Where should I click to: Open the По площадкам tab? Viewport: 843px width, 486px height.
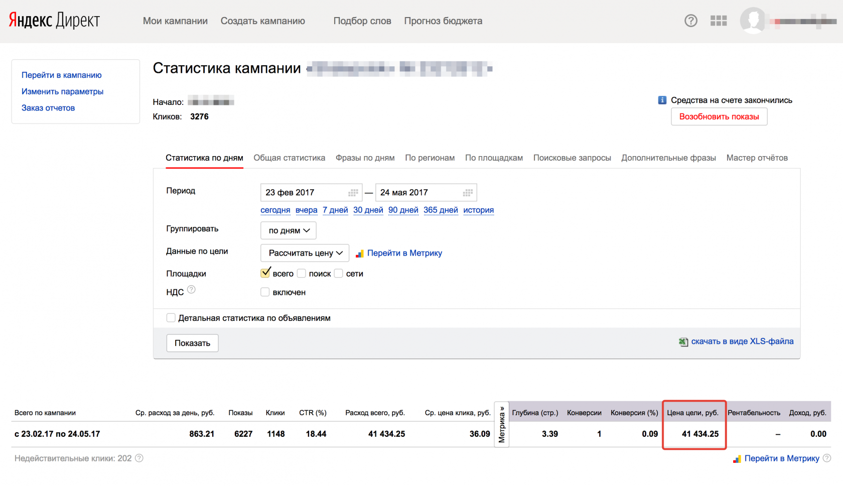point(494,158)
